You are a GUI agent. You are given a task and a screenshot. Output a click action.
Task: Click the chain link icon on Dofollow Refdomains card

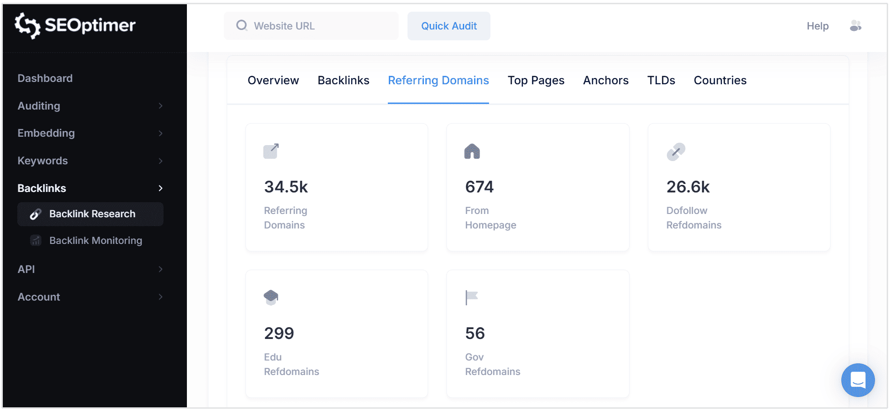click(676, 152)
